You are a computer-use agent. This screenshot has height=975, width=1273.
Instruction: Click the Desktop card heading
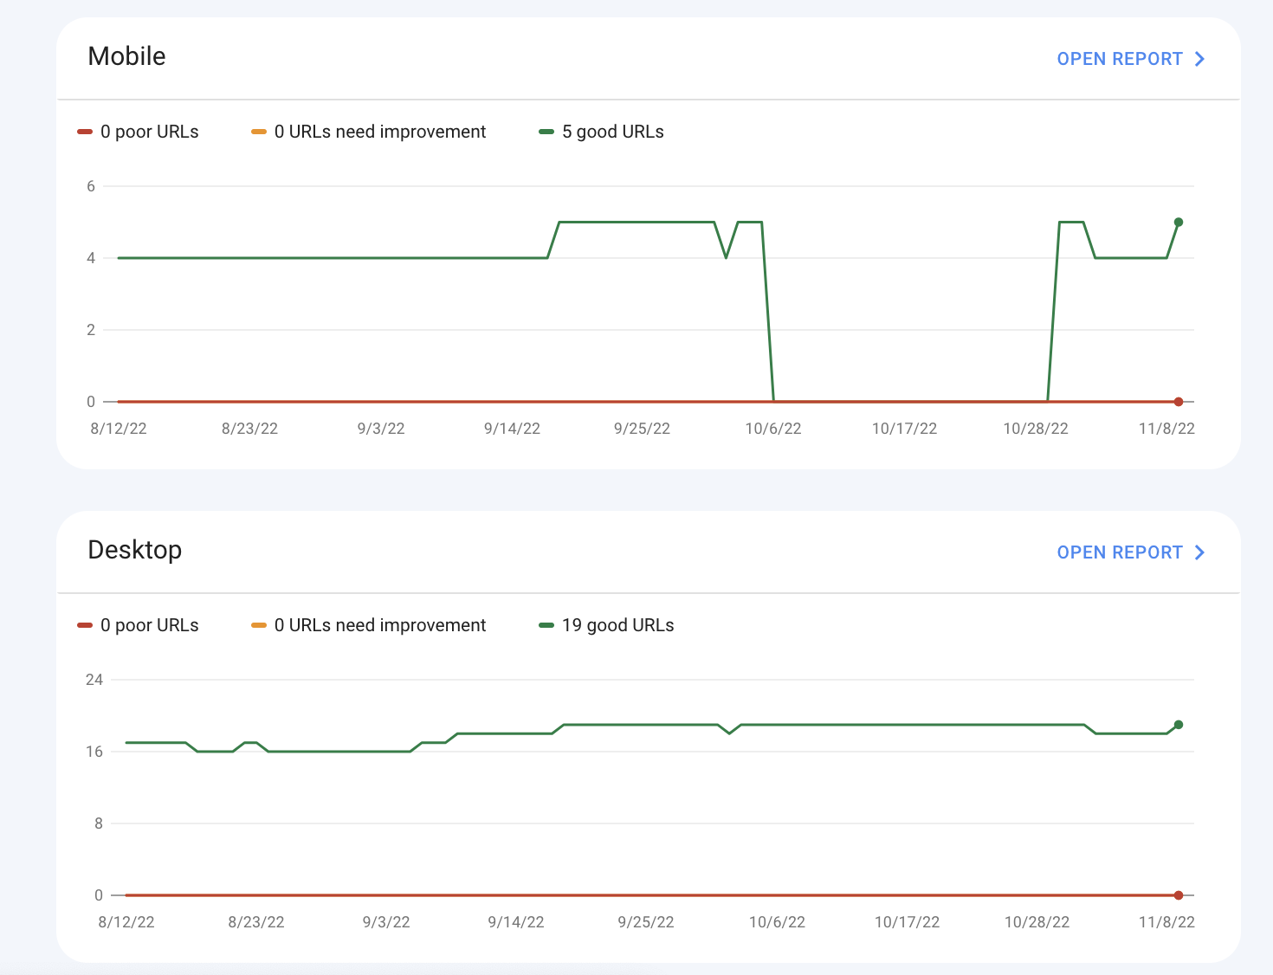(x=135, y=550)
